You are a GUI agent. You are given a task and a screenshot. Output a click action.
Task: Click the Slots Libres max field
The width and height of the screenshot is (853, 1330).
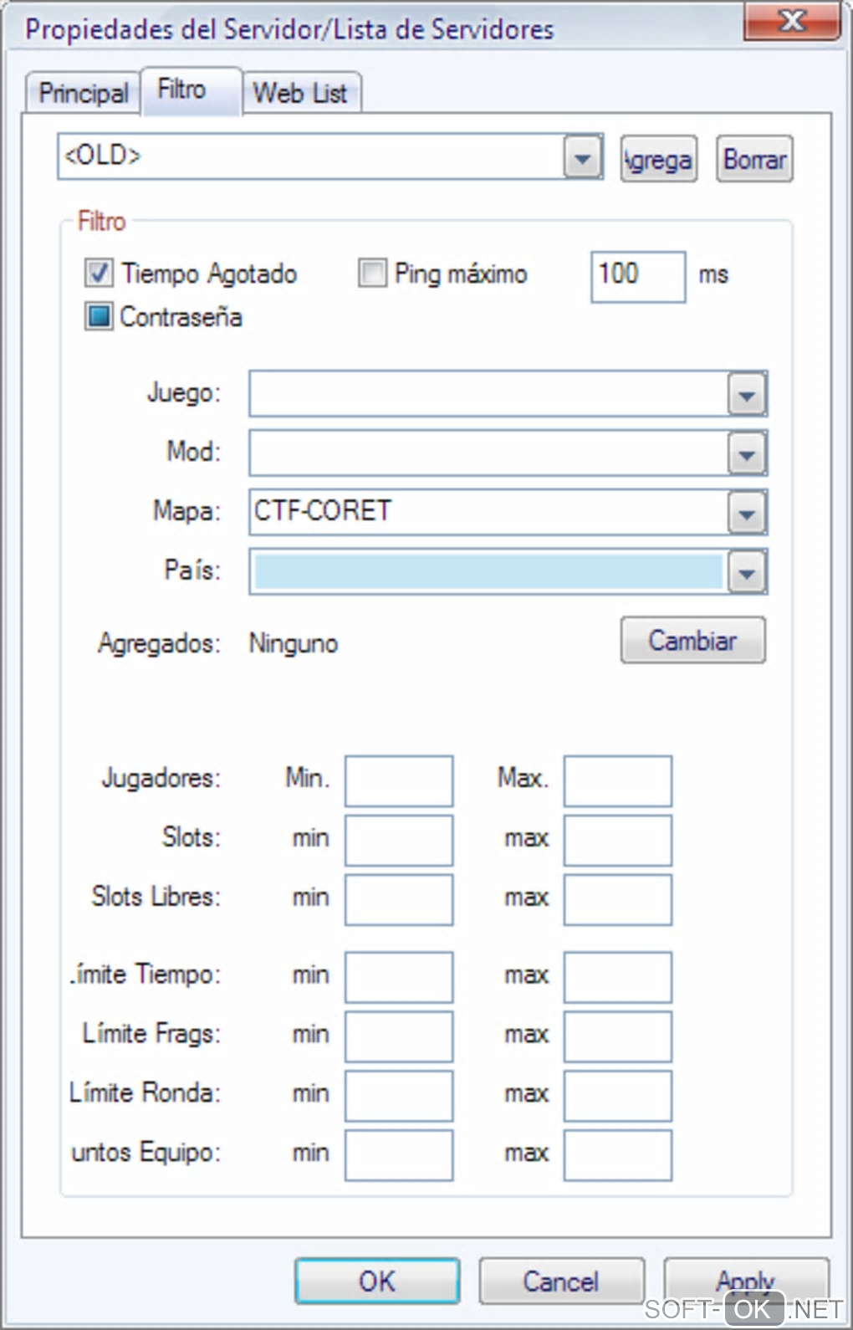617,900
